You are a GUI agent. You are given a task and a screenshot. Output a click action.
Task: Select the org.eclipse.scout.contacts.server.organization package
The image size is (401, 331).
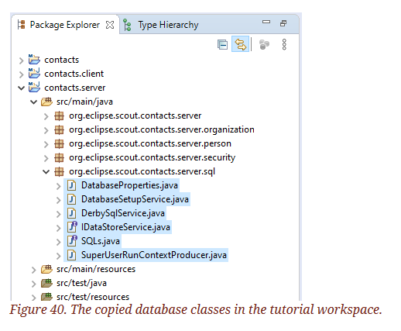162,129
